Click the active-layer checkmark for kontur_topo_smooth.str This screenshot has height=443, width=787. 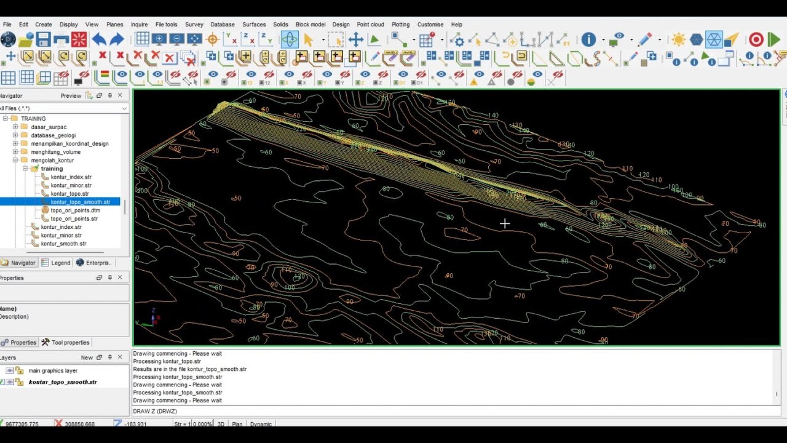pos(2,382)
